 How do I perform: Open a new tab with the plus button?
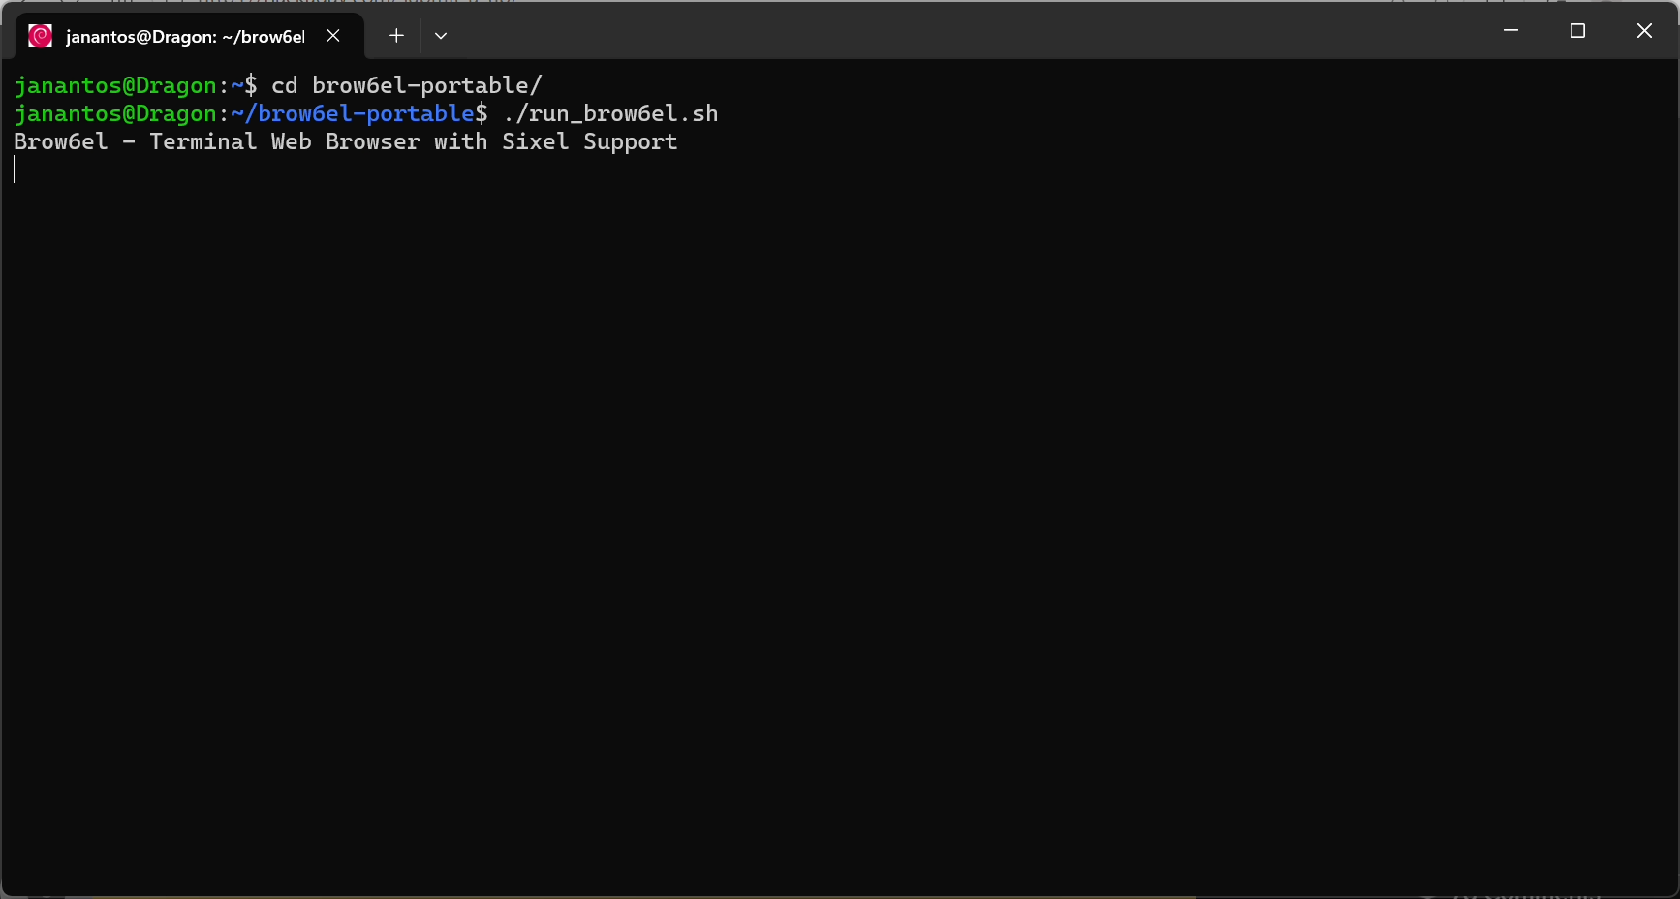tap(396, 36)
